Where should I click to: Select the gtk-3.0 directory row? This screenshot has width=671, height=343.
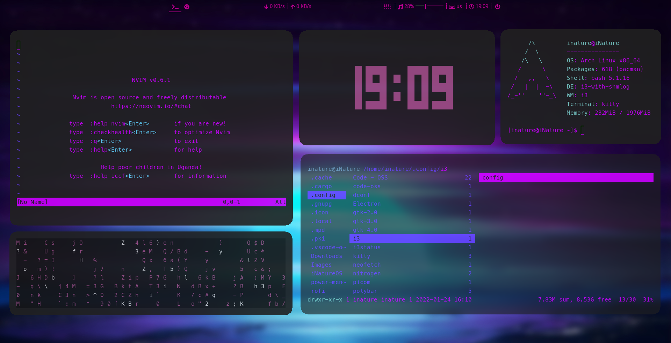tap(412, 221)
